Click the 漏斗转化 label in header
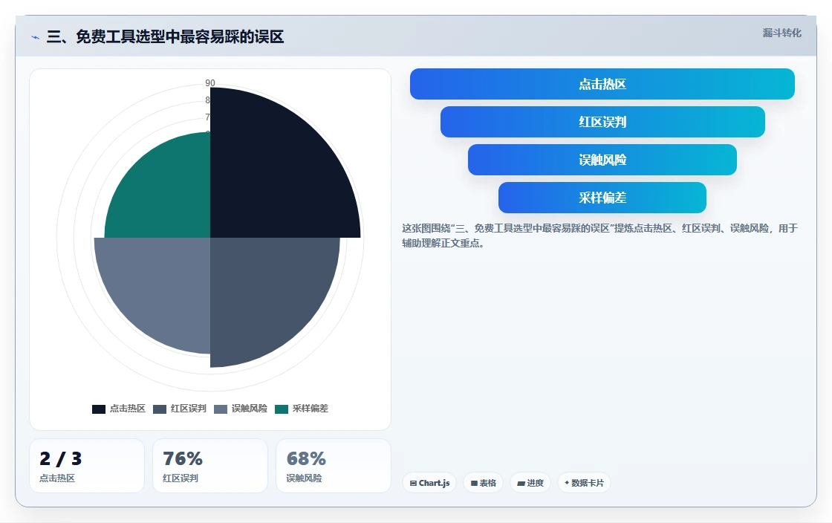The image size is (832, 523). [x=782, y=33]
